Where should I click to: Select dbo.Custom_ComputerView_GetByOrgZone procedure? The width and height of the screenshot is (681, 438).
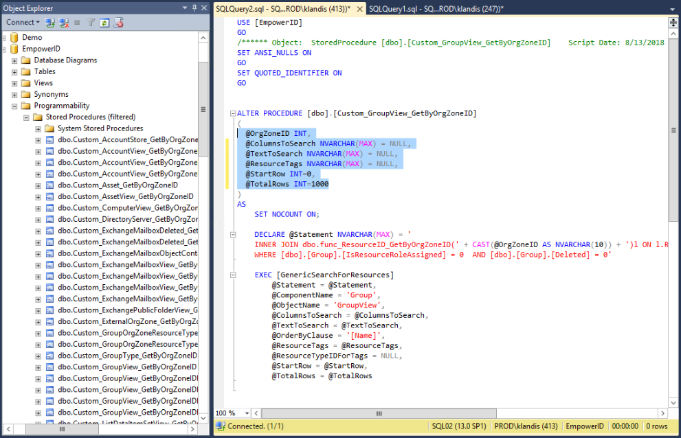point(128,208)
